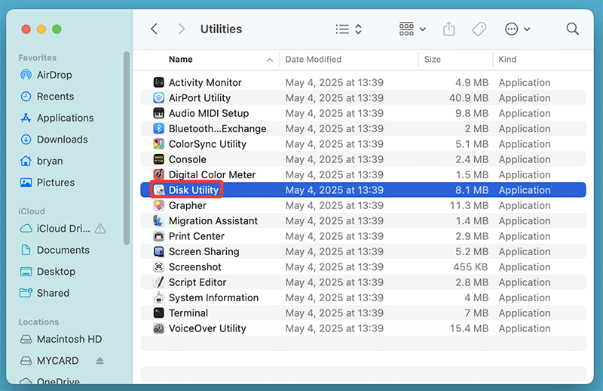Click the "11.3 MB" size of Grapher
This screenshot has width=603, height=391.
(469, 205)
